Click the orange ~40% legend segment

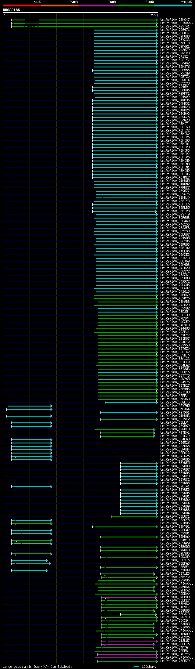pos(60,5)
